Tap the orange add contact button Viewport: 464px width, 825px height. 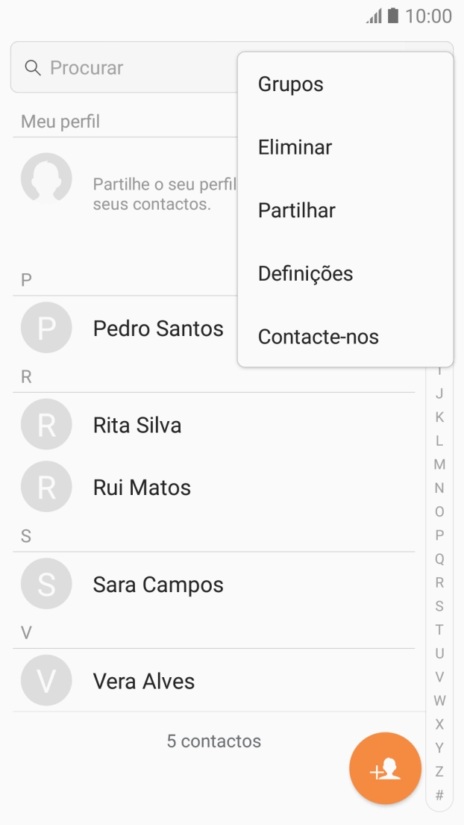(x=385, y=768)
